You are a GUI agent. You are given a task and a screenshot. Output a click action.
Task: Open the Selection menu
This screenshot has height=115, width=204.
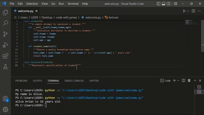[32, 4]
